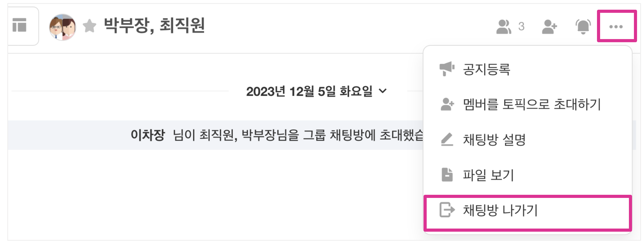Open the chat room title 박부장, 최직원
The height and width of the screenshot is (247, 643).
pyautogui.click(x=154, y=26)
